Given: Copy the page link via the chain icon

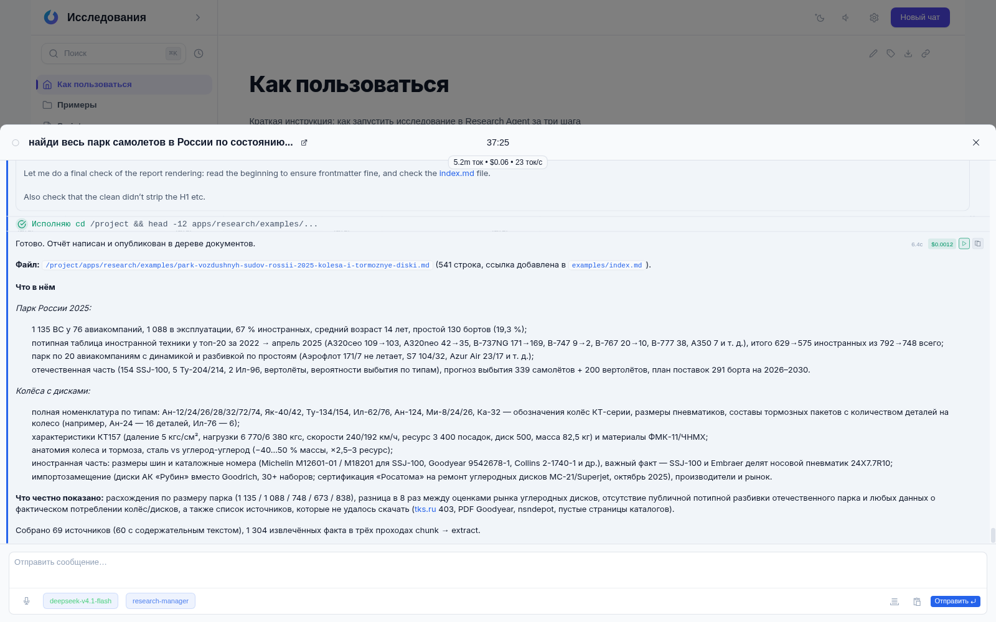Looking at the screenshot, I should point(926,53).
